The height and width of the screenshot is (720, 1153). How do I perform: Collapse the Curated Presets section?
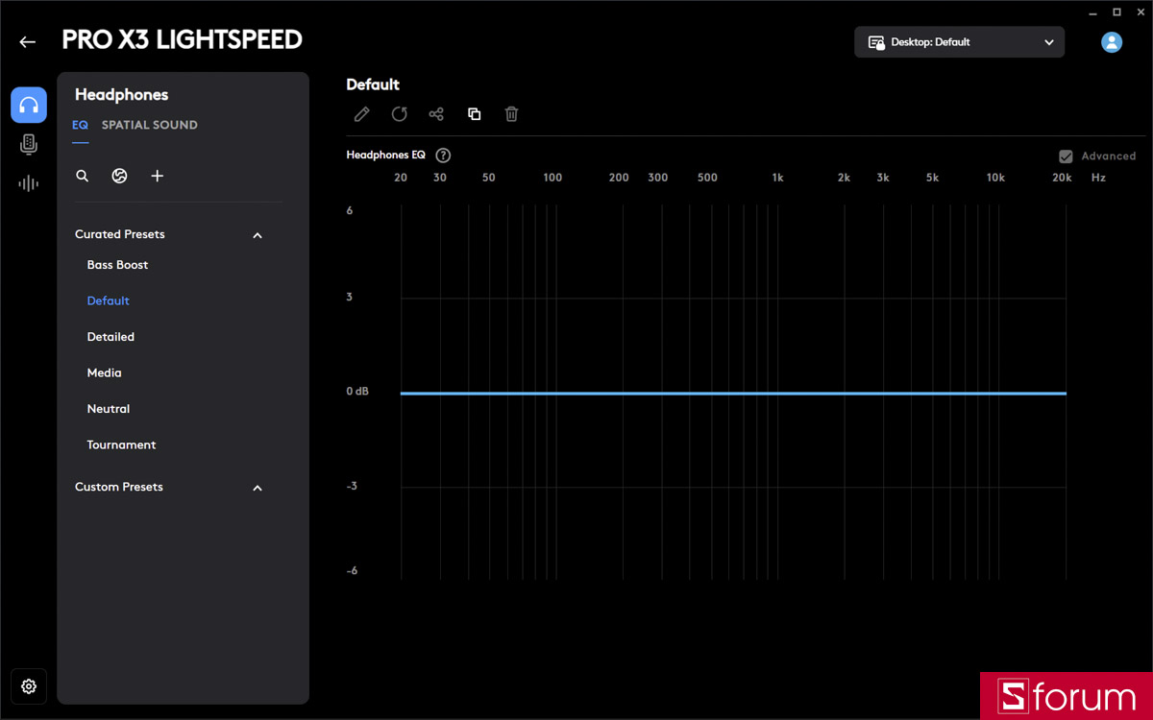(x=258, y=235)
